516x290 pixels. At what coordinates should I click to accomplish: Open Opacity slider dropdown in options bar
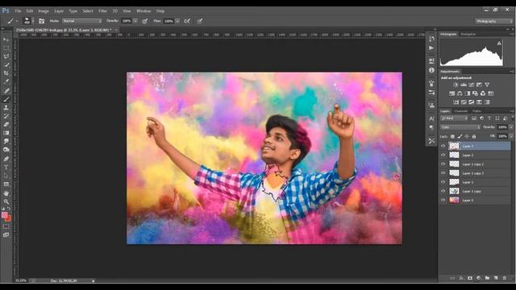click(x=135, y=21)
